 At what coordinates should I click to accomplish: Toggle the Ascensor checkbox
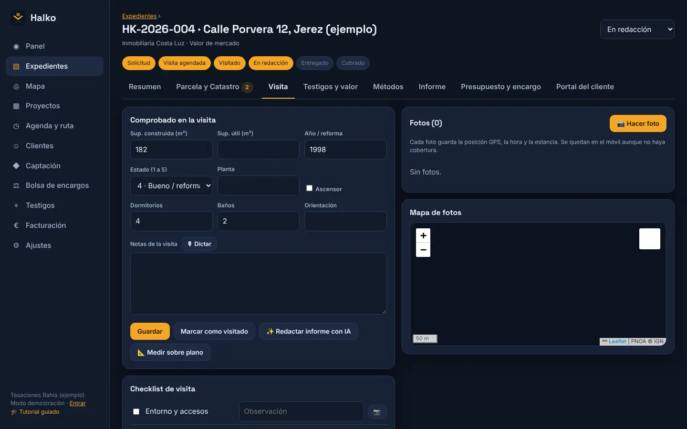coord(309,188)
